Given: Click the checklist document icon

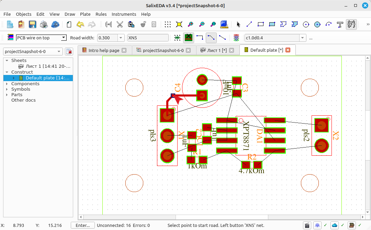Looking at the screenshot, I should click(x=154, y=24).
